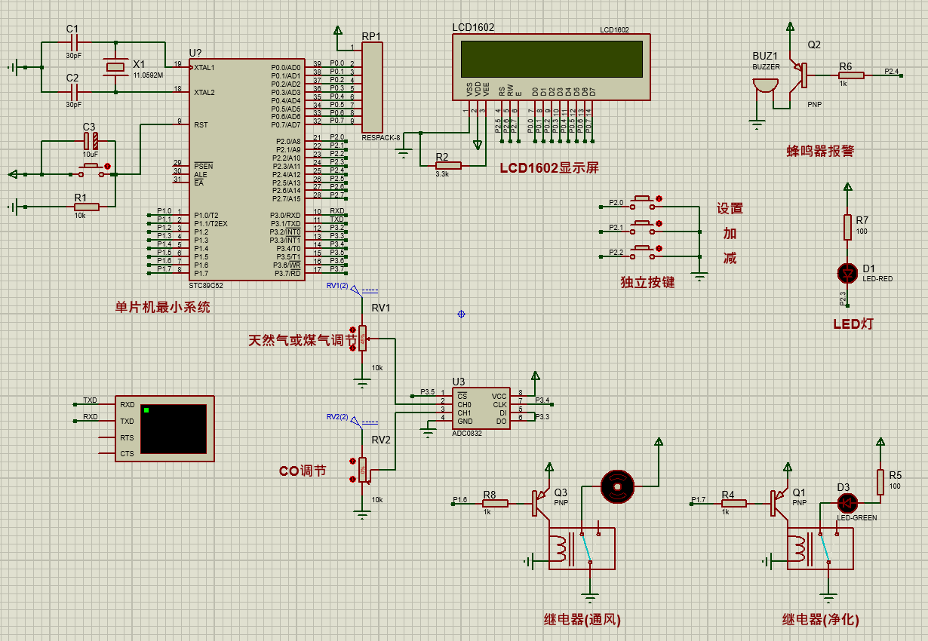Click the ventilation relay coil near Q3

pos(559,549)
